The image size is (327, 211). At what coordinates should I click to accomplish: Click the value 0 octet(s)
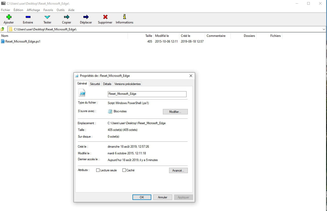[113, 137]
